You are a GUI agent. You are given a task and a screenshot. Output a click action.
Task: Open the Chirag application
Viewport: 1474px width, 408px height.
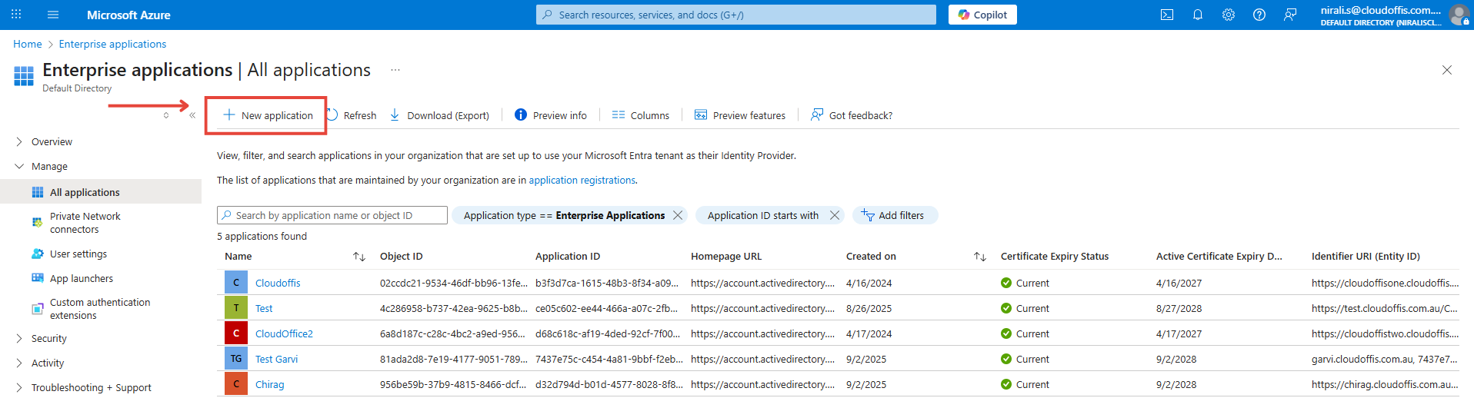pos(269,385)
